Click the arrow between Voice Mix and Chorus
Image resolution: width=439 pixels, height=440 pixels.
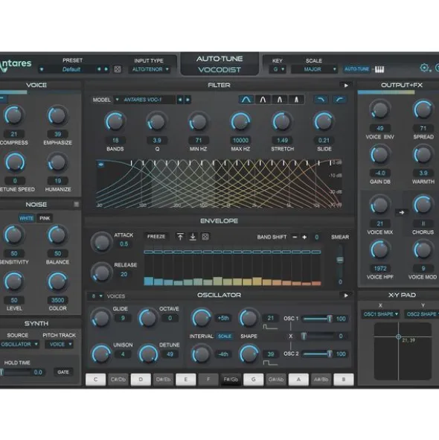coord(401,212)
